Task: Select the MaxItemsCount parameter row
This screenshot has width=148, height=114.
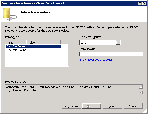Action: 34,50
